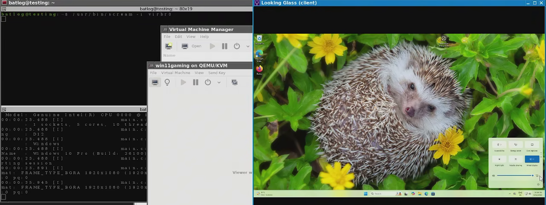Pause VM from Virtual Machine Manager toolbar
546x205 pixels.
click(x=224, y=46)
